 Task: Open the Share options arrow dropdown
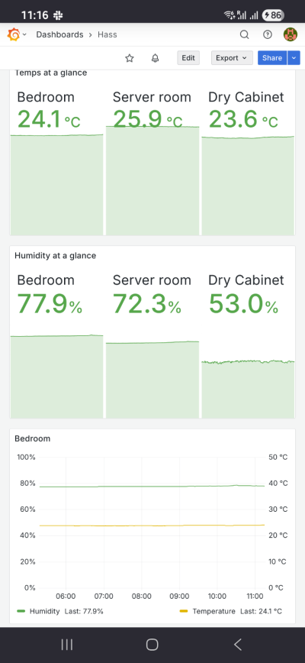(x=294, y=58)
